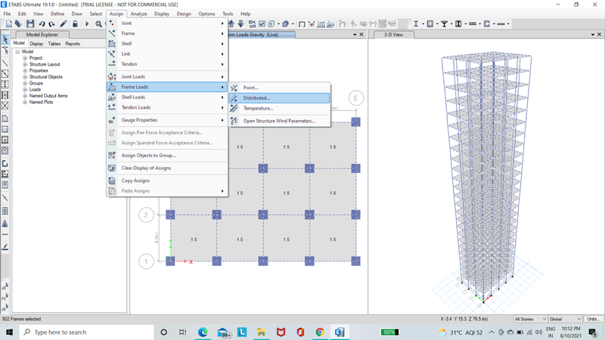
Task: Open the All Stories dropdown
Action: click(x=531, y=319)
